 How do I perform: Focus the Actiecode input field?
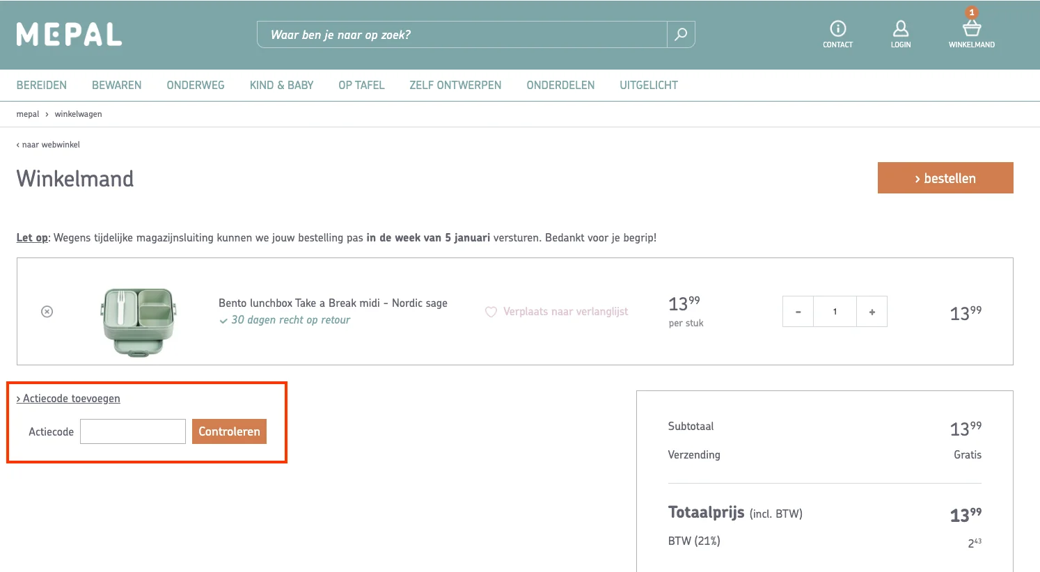point(133,431)
